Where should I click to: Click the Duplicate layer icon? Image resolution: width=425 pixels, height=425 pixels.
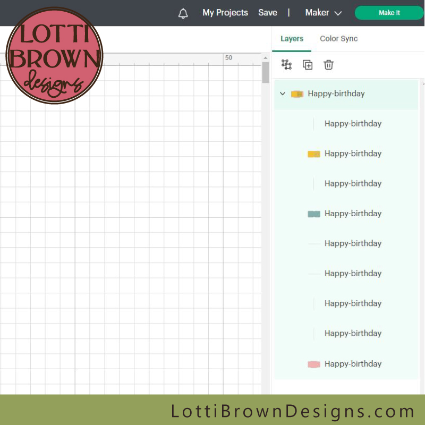point(308,65)
